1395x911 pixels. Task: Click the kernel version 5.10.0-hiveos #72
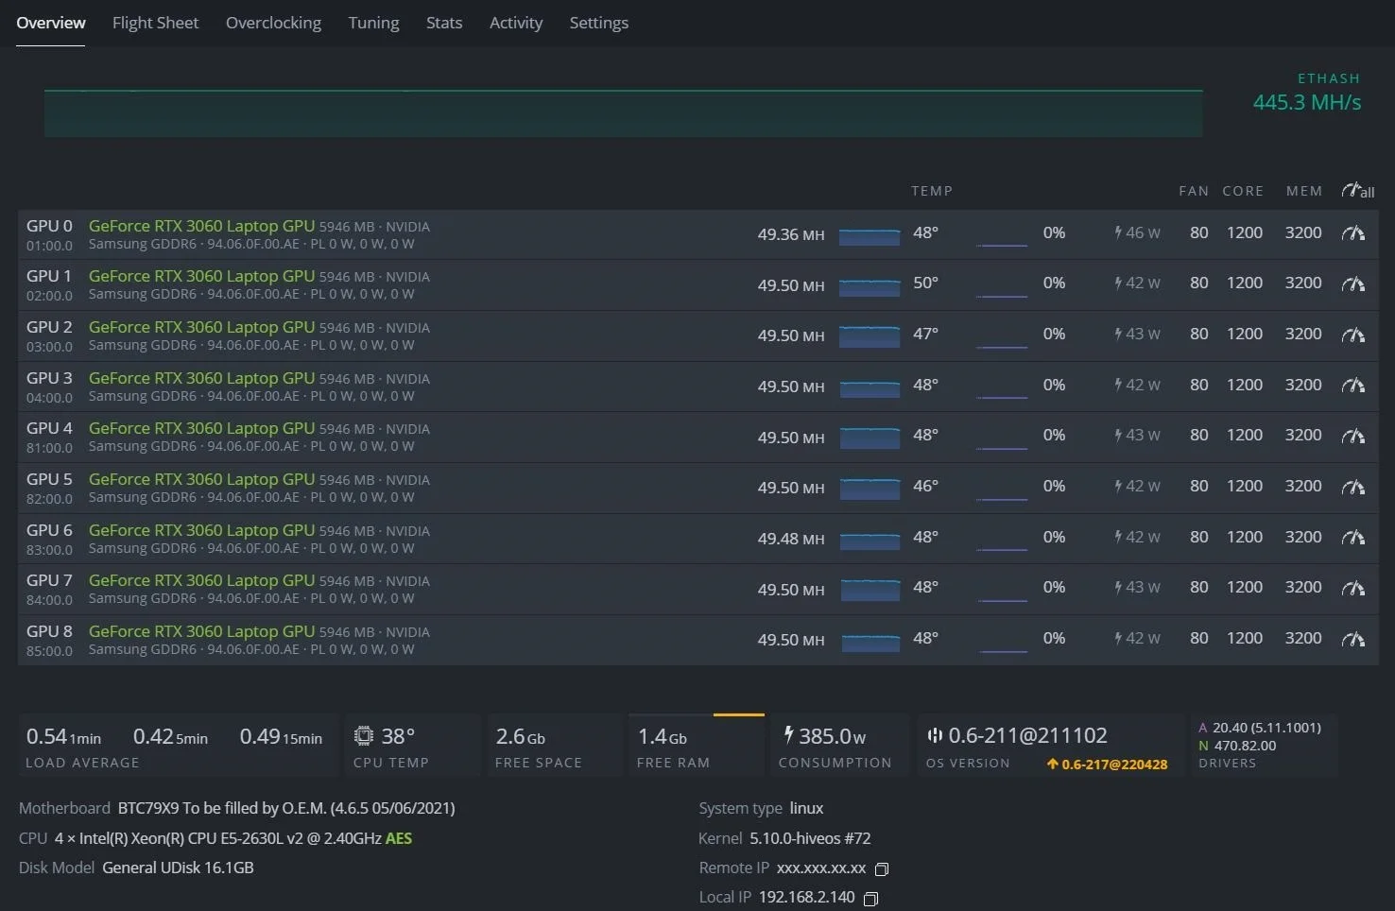(810, 838)
